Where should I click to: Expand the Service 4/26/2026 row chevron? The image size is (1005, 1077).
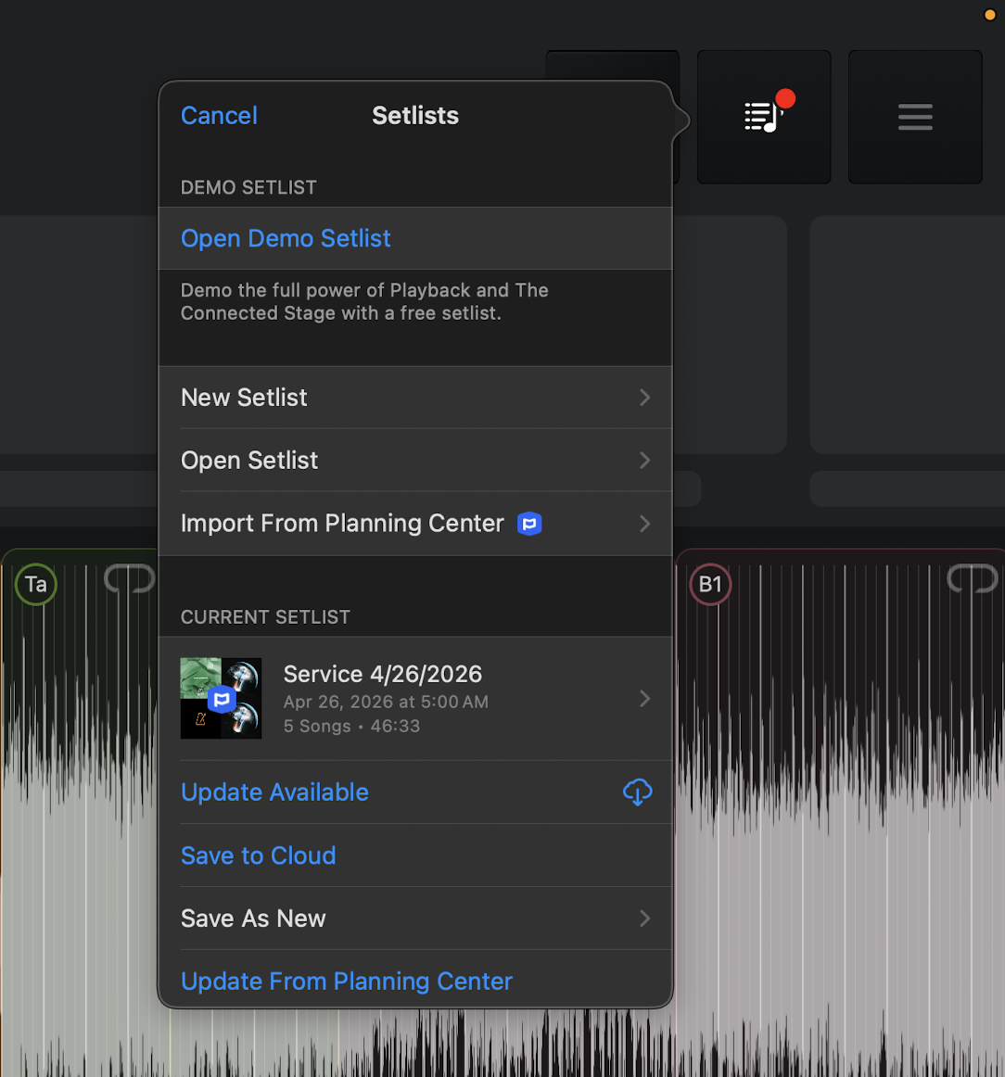pos(644,699)
